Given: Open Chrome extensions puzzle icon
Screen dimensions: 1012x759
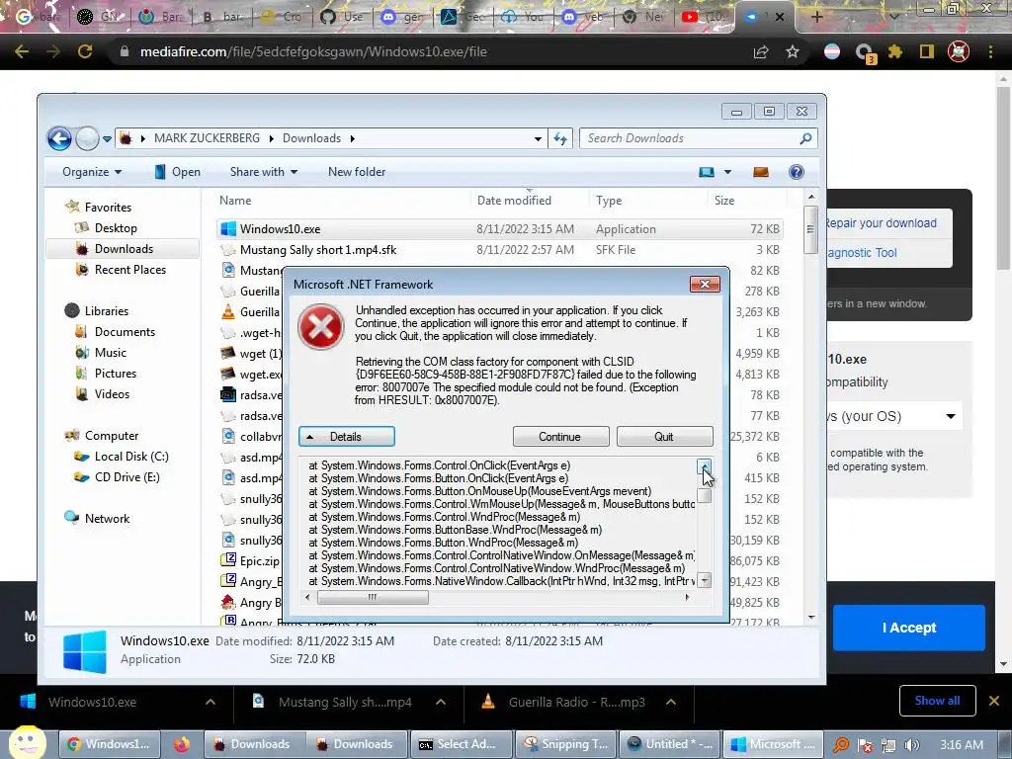Looking at the screenshot, I should tap(894, 51).
